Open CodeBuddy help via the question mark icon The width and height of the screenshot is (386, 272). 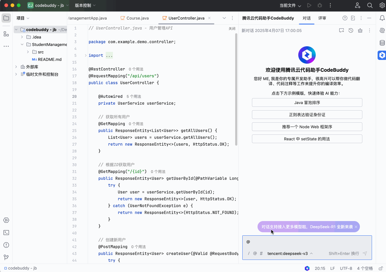[345, 18]
